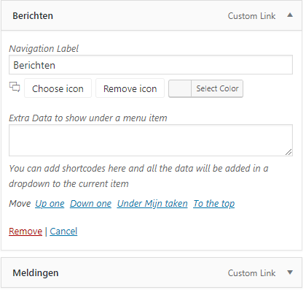306x290 pixels.
Task: Open the Select Color picker button
Action: click(217, 88)
